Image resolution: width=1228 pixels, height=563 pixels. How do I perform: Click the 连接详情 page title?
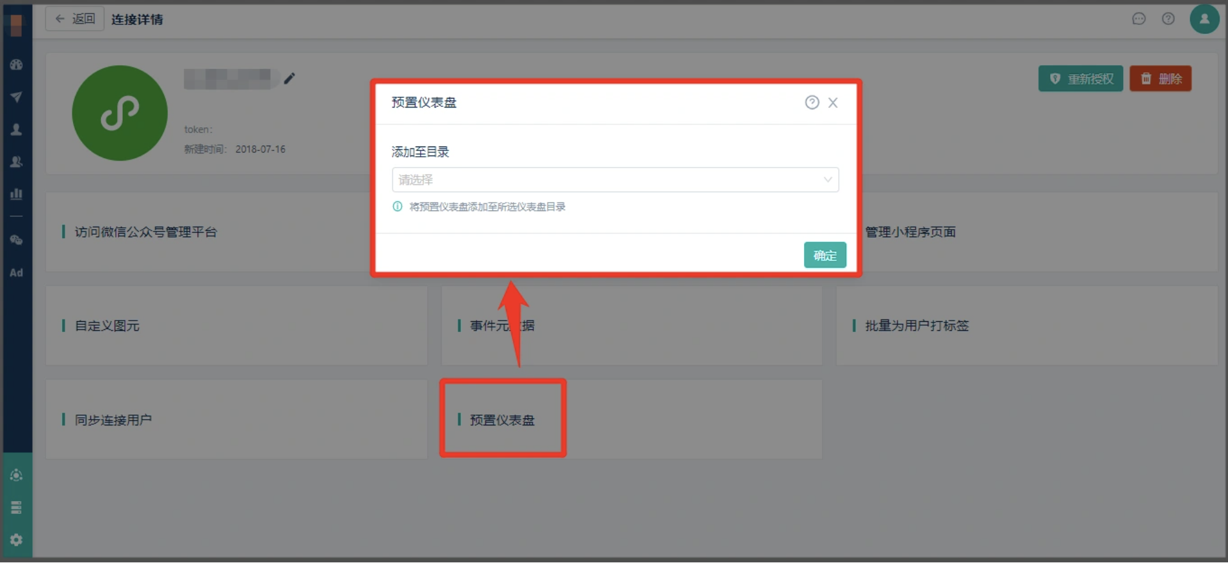[x=137, y=19]
